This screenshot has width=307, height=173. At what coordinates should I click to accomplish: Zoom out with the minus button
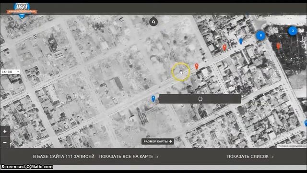coord(5,142)
